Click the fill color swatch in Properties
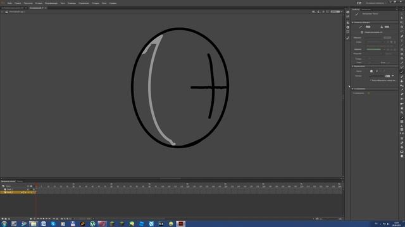 click(x=387, y=26)
